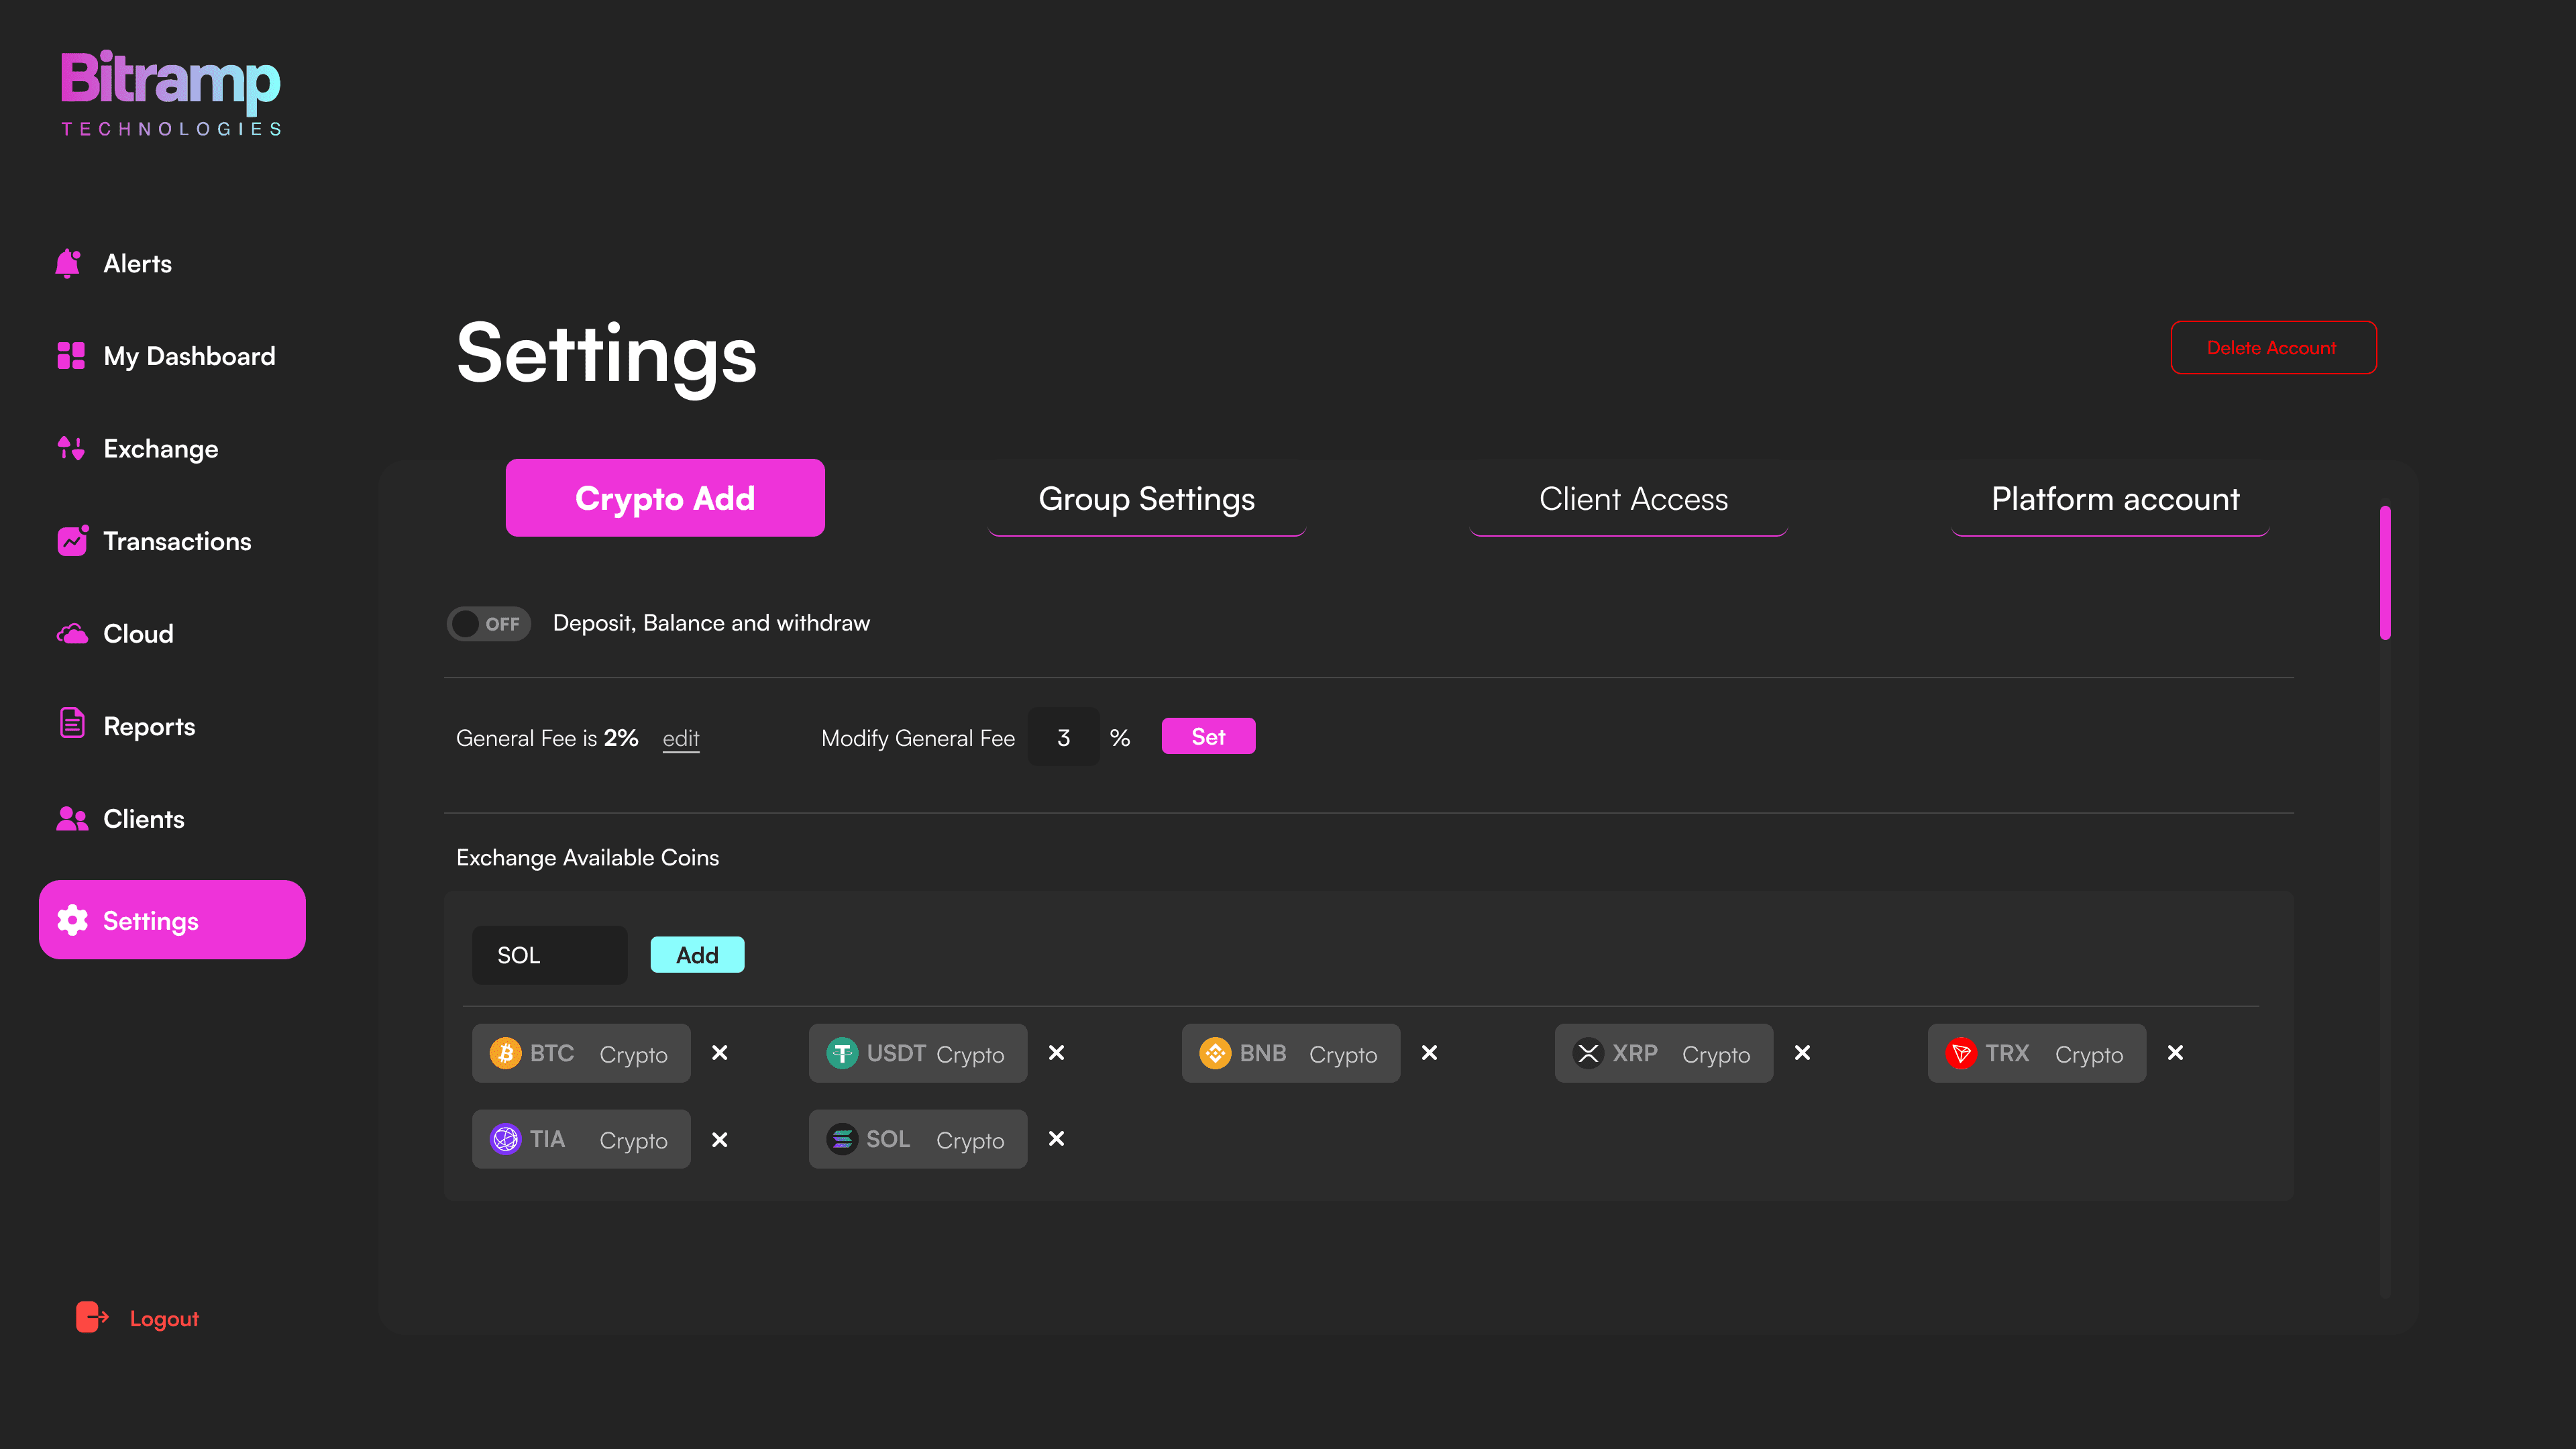Click the Cloud icon in sidebar

72,634
